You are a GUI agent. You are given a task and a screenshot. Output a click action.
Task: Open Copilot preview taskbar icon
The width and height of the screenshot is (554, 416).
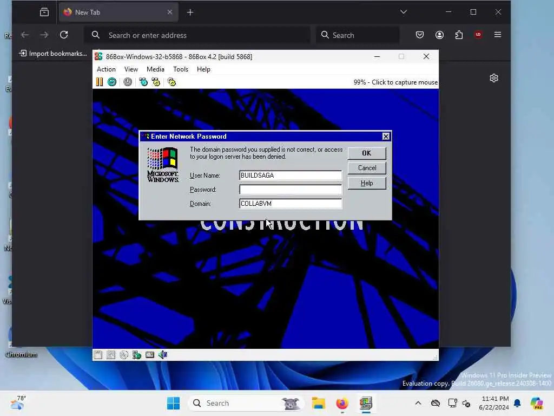[537, 403]
